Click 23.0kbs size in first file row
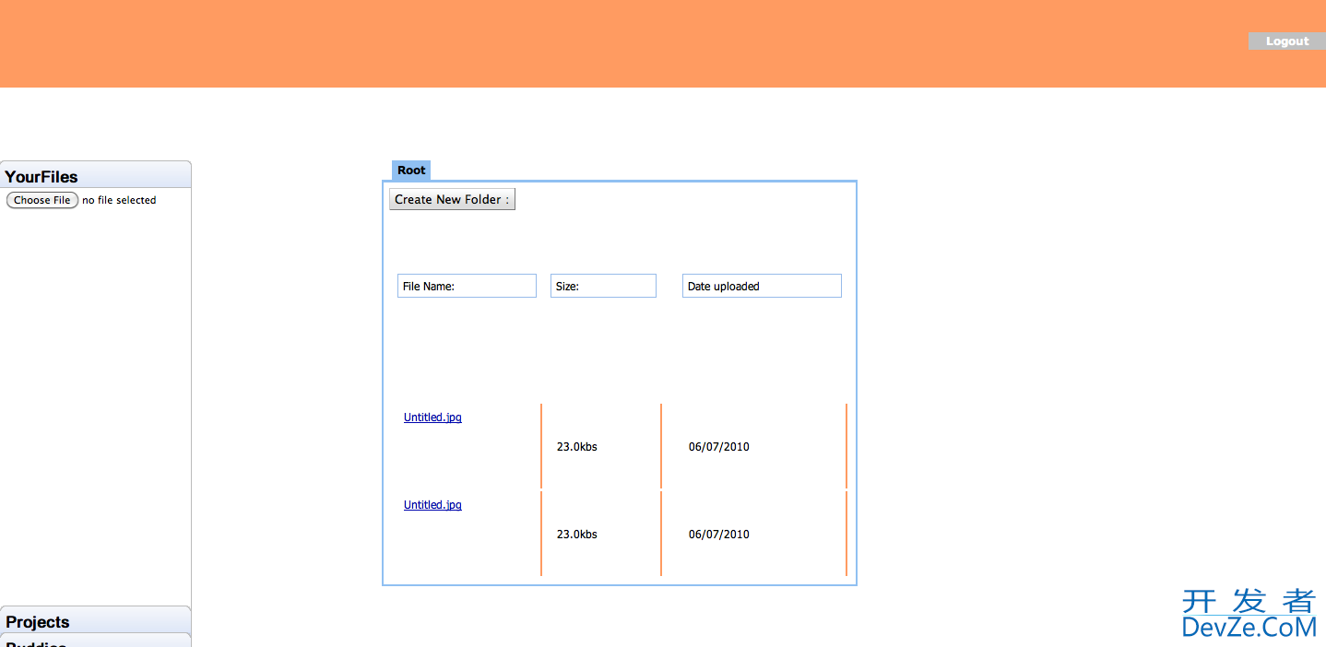Image resolution: width=1326 pixels, height=647 pixels. [577, 447]
